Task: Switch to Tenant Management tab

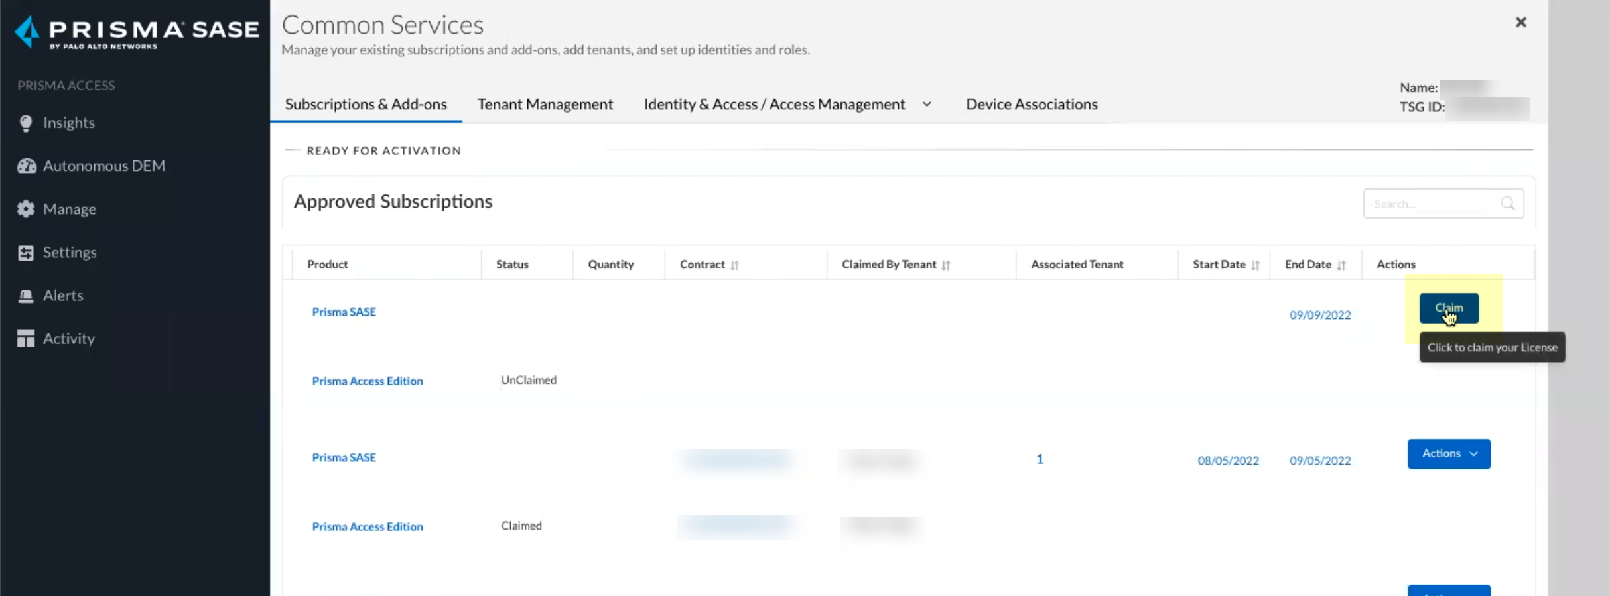Action: (x=545, y=105)
